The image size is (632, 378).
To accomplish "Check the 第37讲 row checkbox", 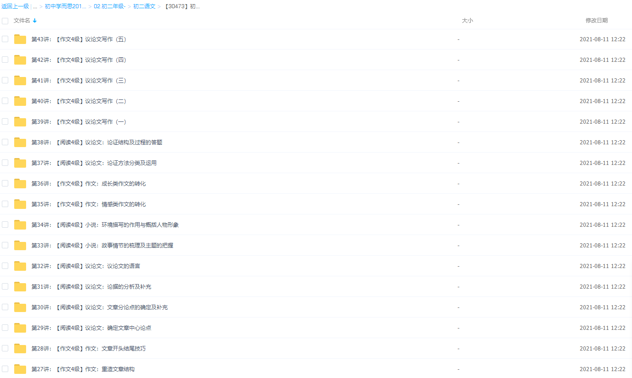I will pos(5,163).
